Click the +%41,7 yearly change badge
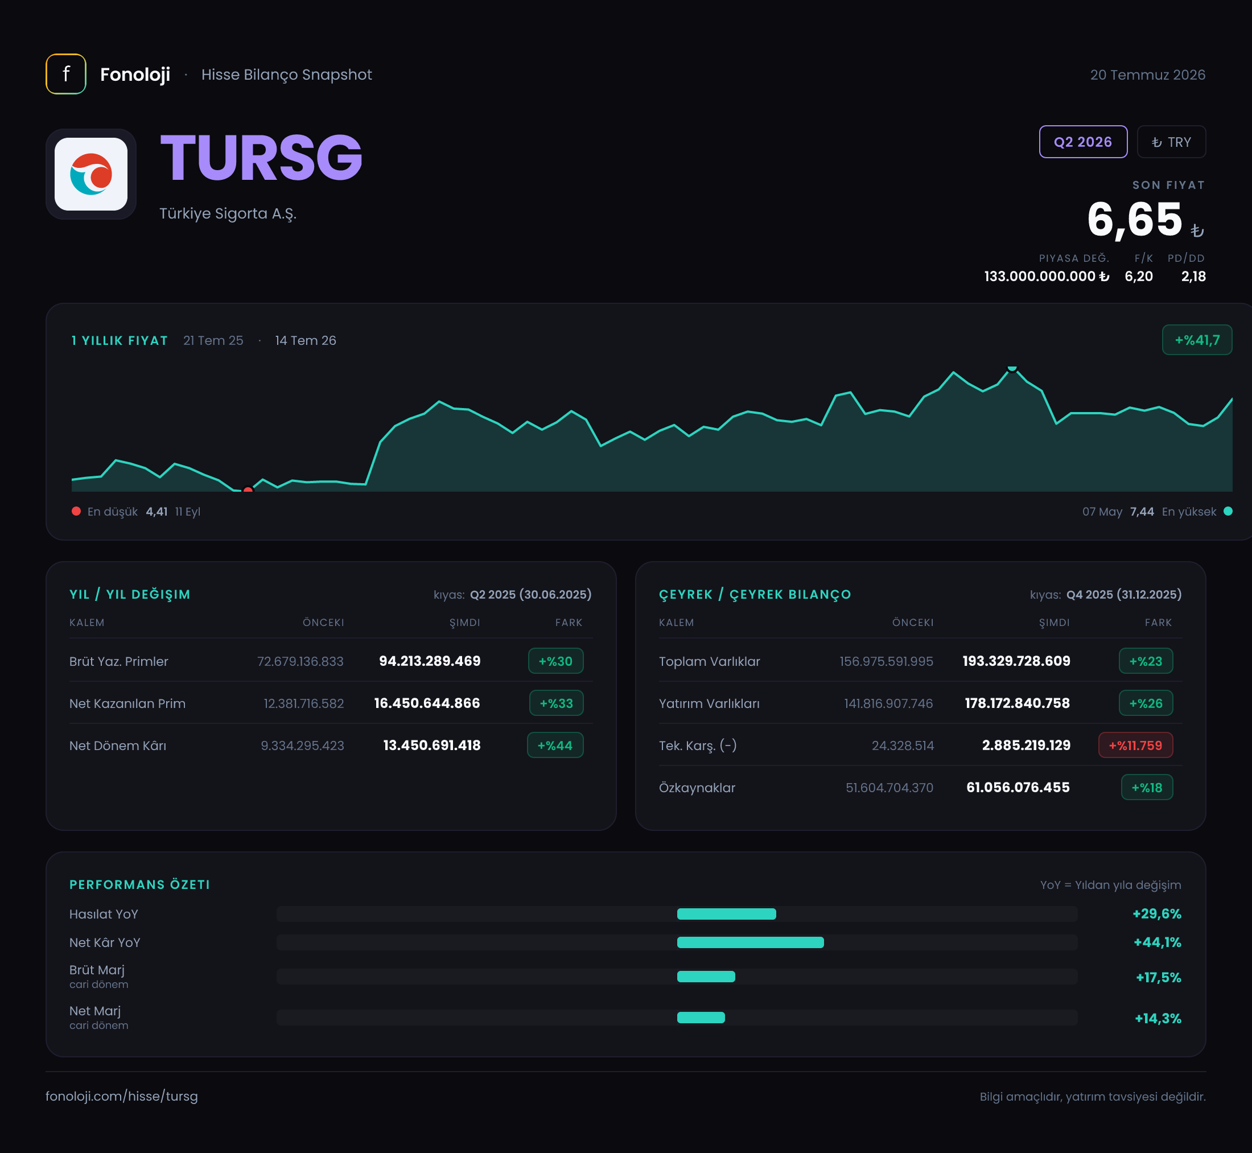1252x1153 pixels. point(1196,340)
